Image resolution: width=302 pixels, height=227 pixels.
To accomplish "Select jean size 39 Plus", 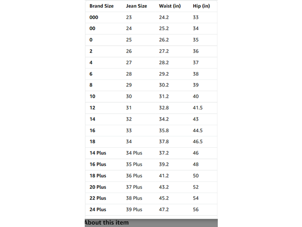I will tap(134, 209).
